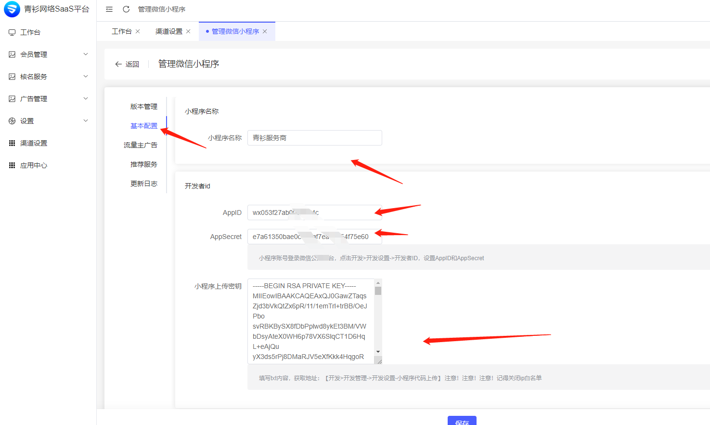Click the 应用中心 grid icon
The image size is (710, 425).
click(x=12, y=165)
